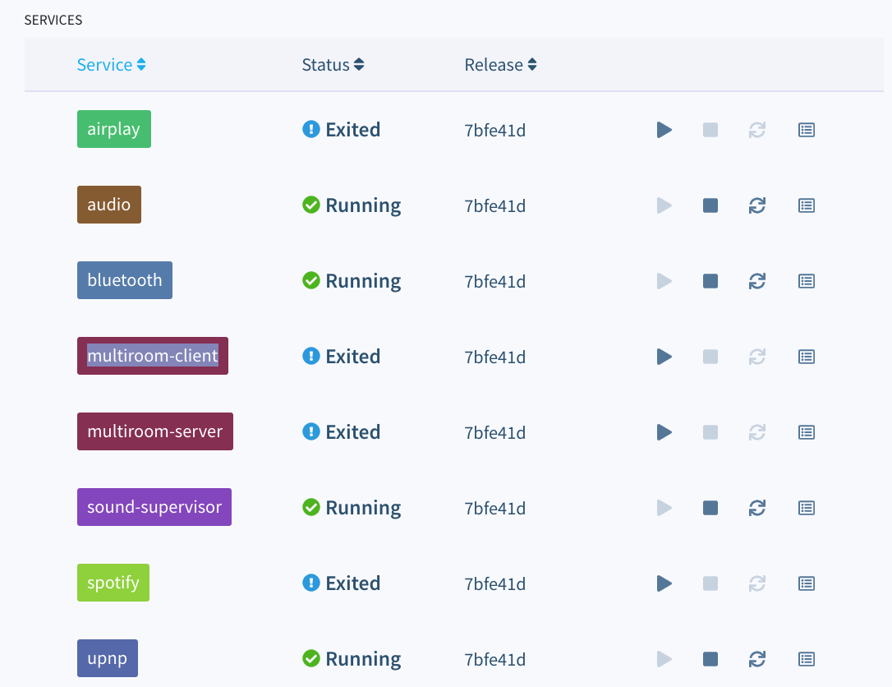Viewport: 892px width, 687px height.
Task: Restart the multiroom-server service
Action: click(757, 432)
